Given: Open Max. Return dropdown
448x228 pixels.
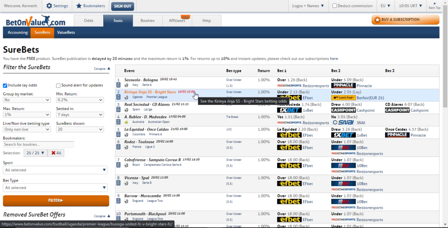Looking at the screenshot, I should 27,115.
